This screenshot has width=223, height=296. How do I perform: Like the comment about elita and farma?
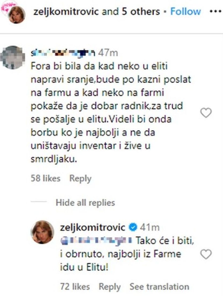pyautogui.click(x=206, y=113)
